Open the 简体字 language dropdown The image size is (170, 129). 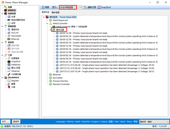click(x=154, y=122)
